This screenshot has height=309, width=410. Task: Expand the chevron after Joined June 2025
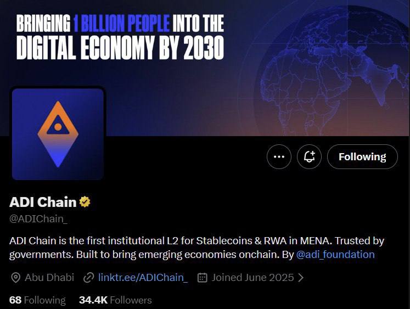pos(300,278)
